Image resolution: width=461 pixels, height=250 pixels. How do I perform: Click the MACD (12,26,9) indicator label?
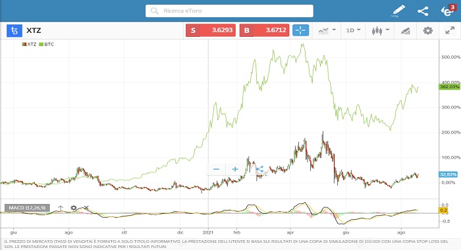[x=27, y=208]
